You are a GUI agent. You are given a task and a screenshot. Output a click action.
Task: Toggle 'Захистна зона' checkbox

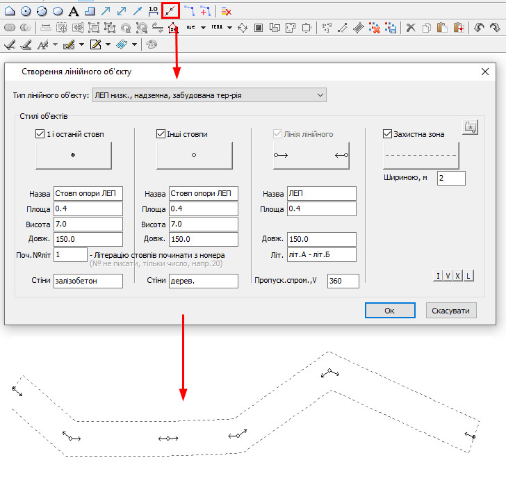pyautogui.click(x=387, y=133)
